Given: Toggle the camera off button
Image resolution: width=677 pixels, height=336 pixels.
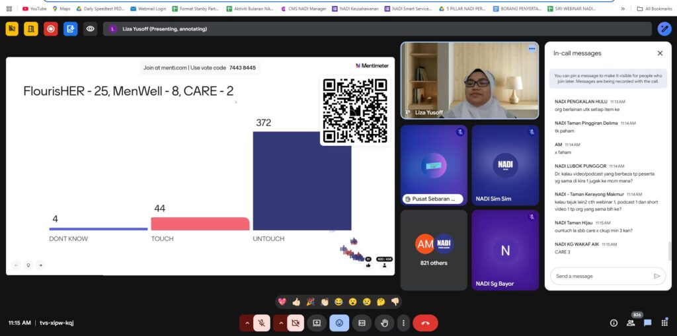Looking at the screenshot, I should tap(295, 323).
